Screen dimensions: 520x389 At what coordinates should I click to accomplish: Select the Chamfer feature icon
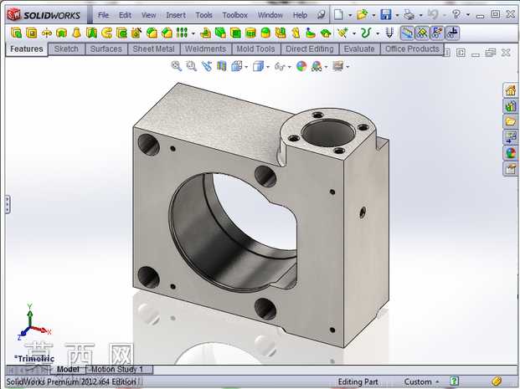point(167,33)
